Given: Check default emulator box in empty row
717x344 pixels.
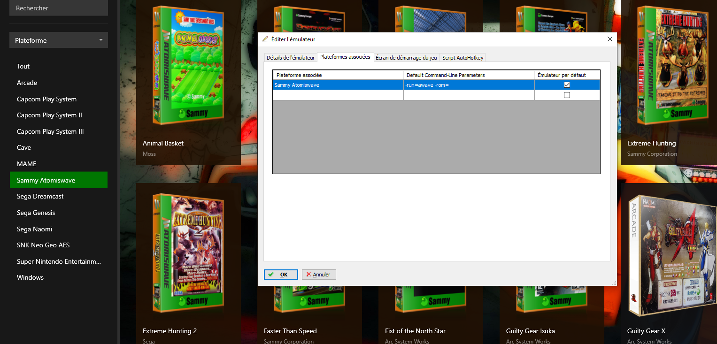Looking at the screenshot, I should [567, 95].
